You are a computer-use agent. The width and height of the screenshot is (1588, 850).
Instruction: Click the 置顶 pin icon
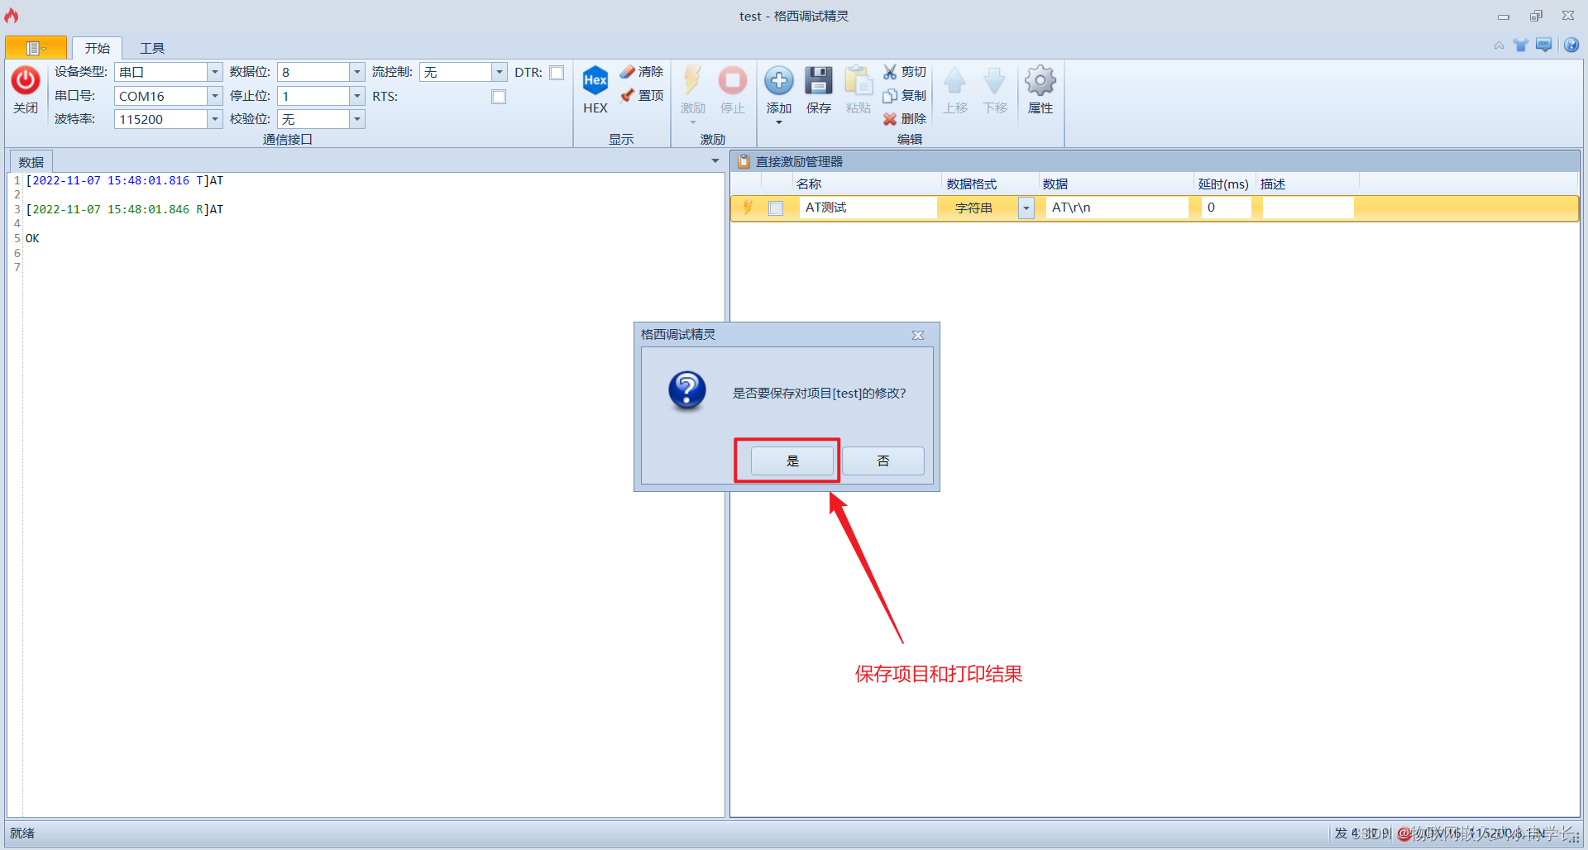tap(628, 96)
